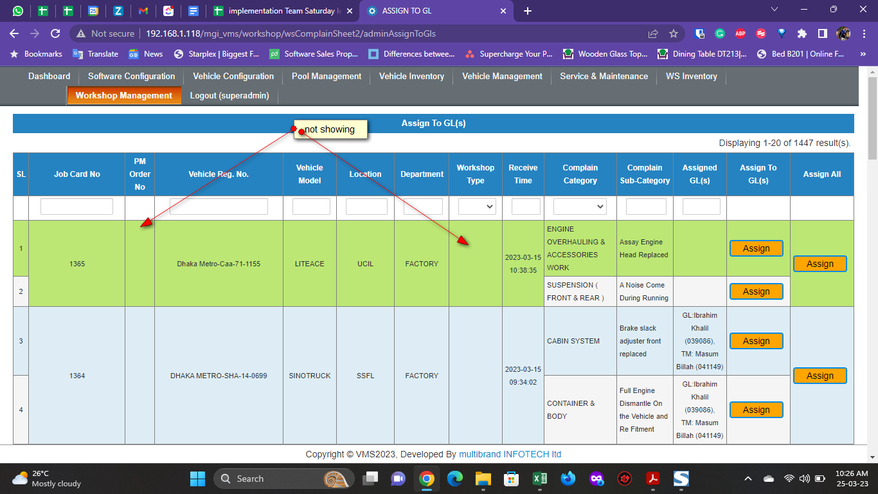Open the tab search chevron in Chrome
Image resolution: width=878 pixels, height=494 pixels.
pos(775,10)
